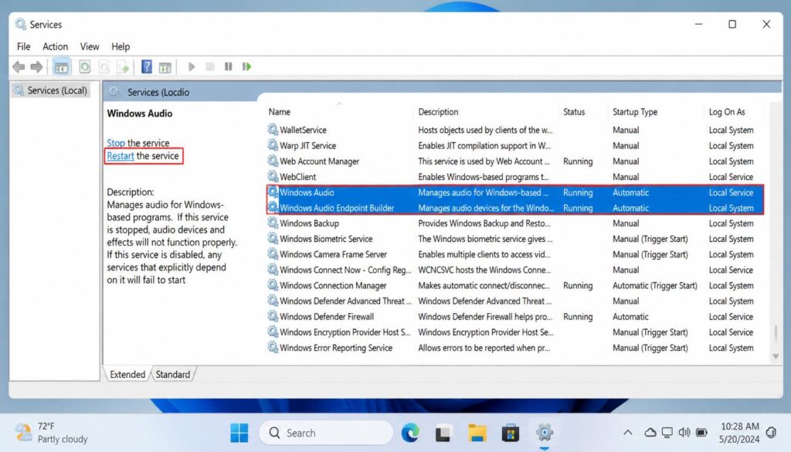Viewport: 791px width, 452px height.
Task: Click the gear icon beside Windows Defender Firewall
Action: pyautogui.click(x=273, y=316)
